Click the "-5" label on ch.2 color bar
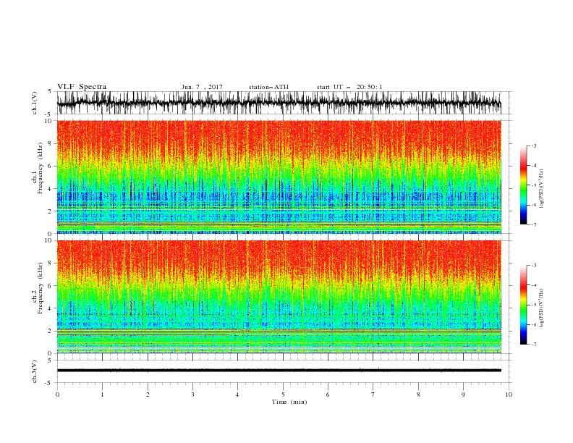573x443 pixels. (x=534, y=305)
